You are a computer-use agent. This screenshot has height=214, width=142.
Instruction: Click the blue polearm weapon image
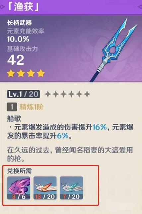(x=113, y=50)
